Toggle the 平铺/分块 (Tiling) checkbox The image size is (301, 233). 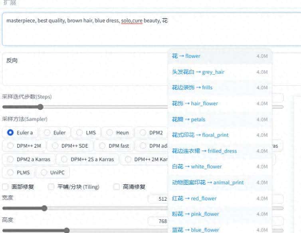51,187
